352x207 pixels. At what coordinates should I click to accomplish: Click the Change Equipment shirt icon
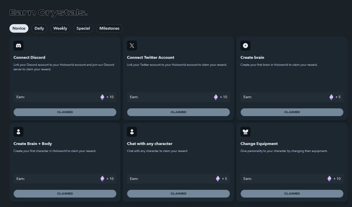tap(246, 132)
